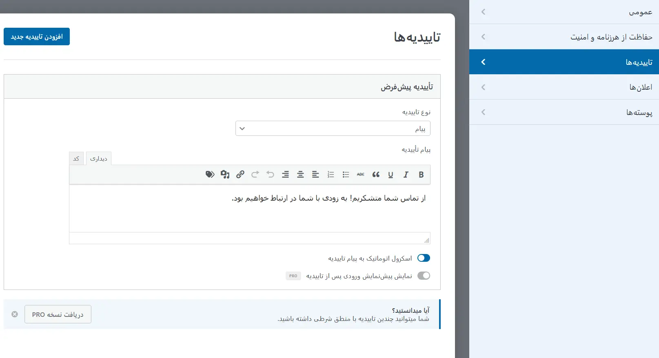Click the نوع تاییدیه field label
The width and height of the screenshot is (659, 358).
point(416,112)
